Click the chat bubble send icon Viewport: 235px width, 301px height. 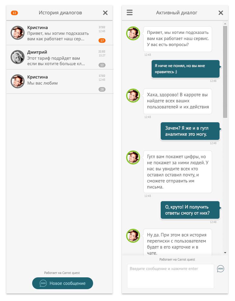click(x=220, y=269)
